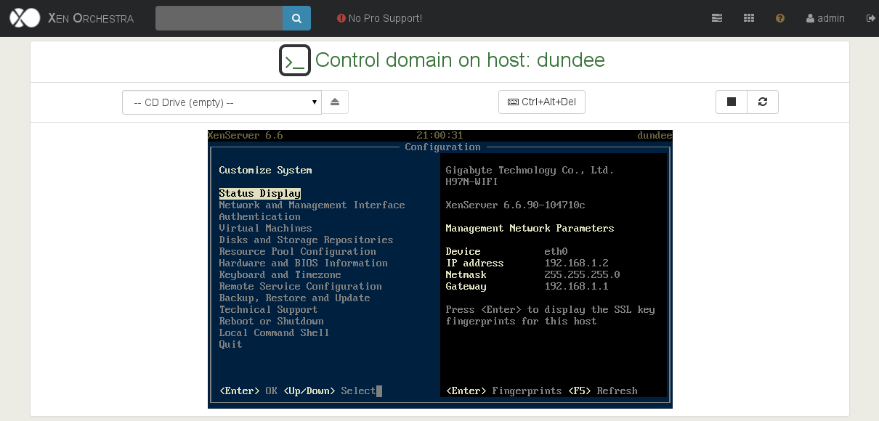Select Authentication in console menu
Viewport: 879px width, 421px height.
click(260, 217)
